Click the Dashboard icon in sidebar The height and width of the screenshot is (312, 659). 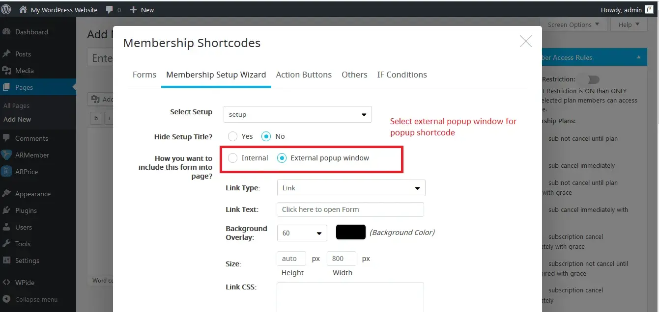point(7,32)
